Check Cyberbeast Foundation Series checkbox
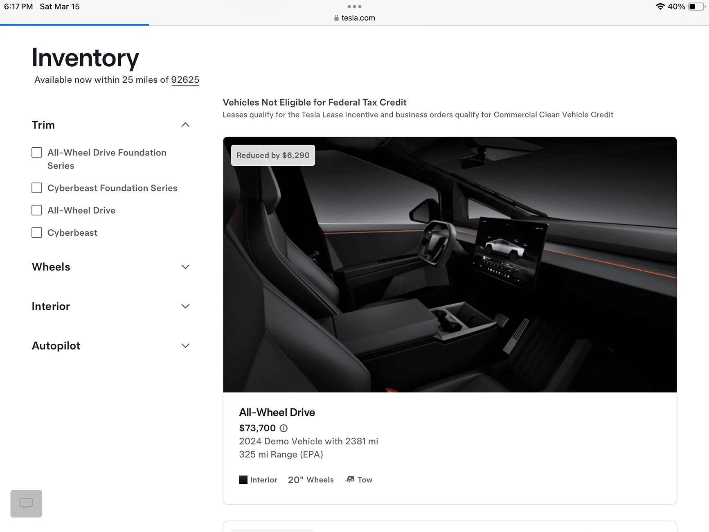709x532 pixels. (37, 188)
